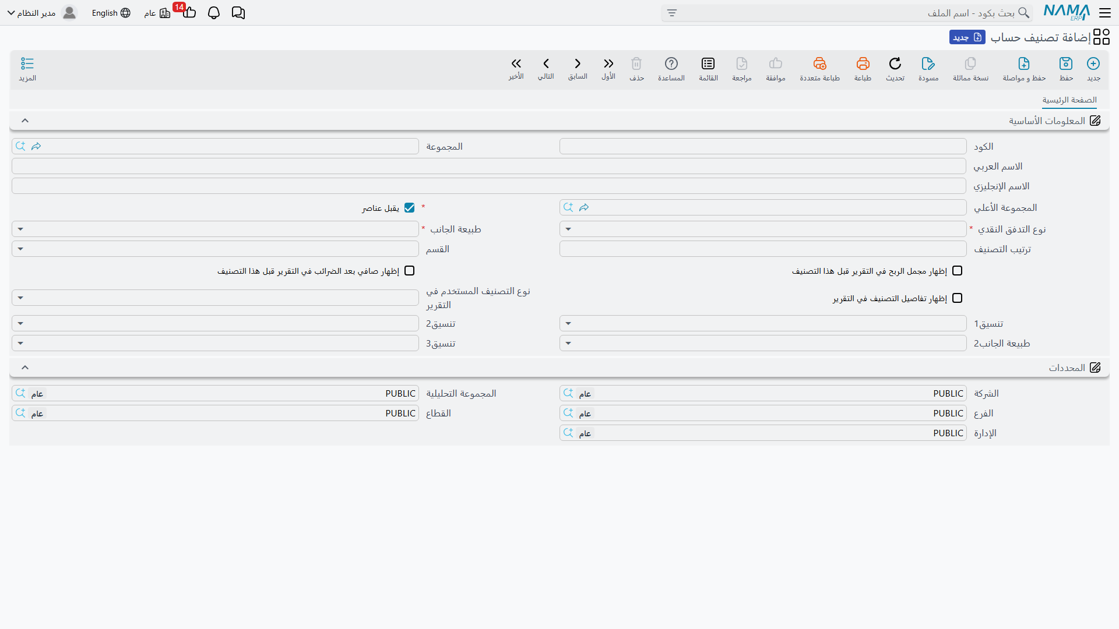Click the مراجعة (Review) icon
Viewport: 1119px width, 629px height.
click(742, 63)
